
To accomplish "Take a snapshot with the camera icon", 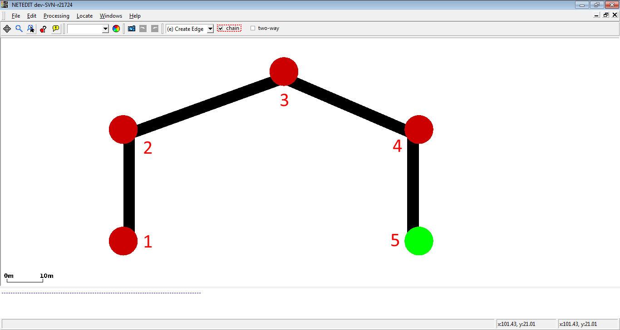I will (x=132, y=29).
